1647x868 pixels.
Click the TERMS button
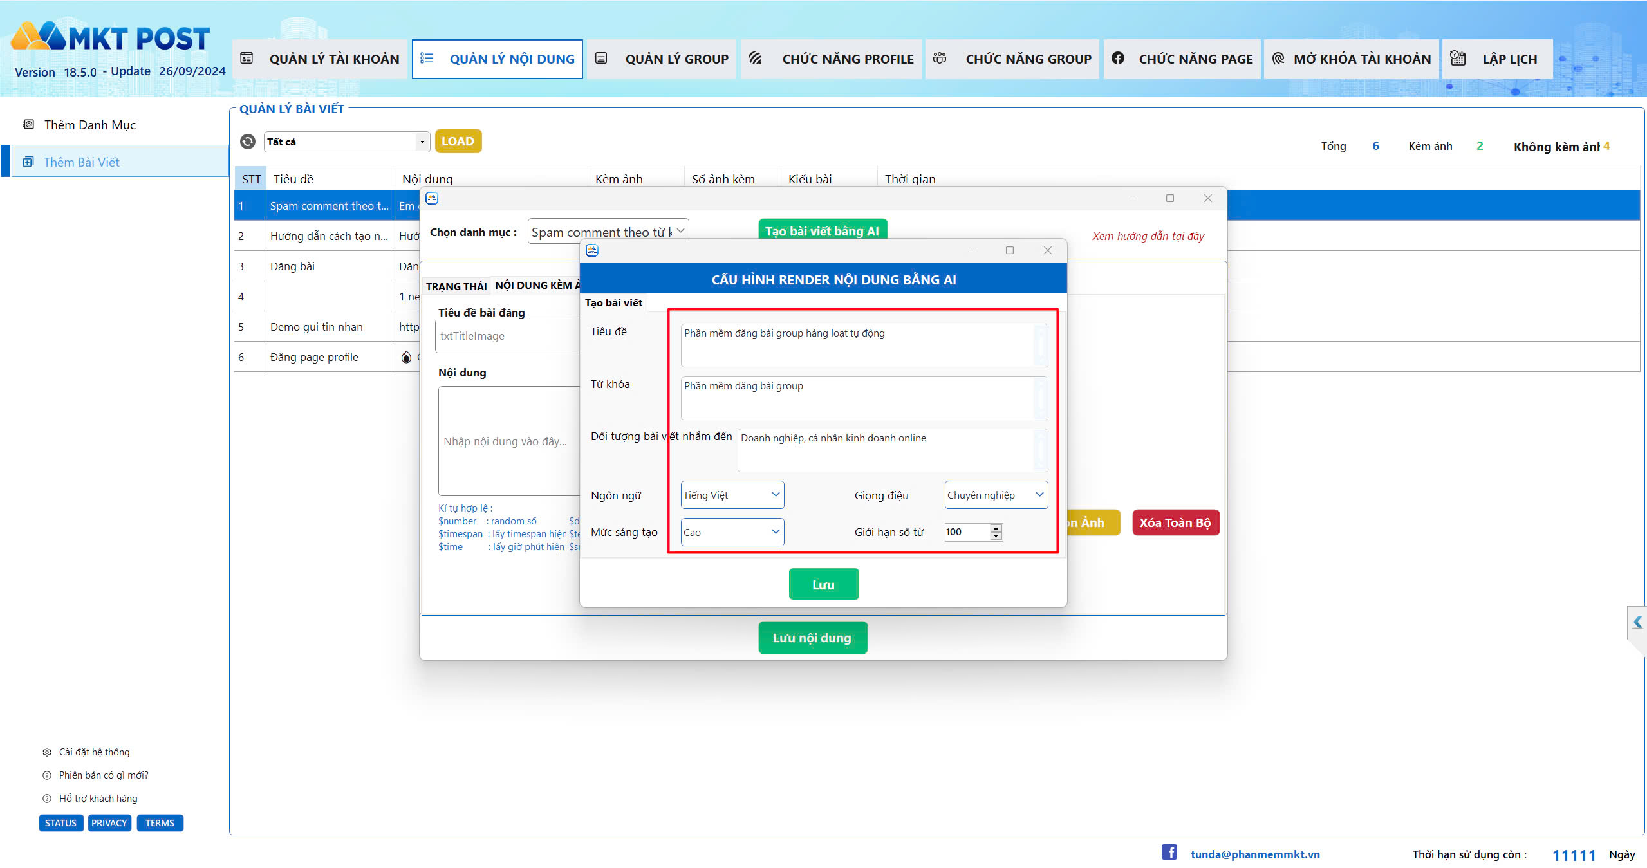pyautogui.click(x=160, y=823)
